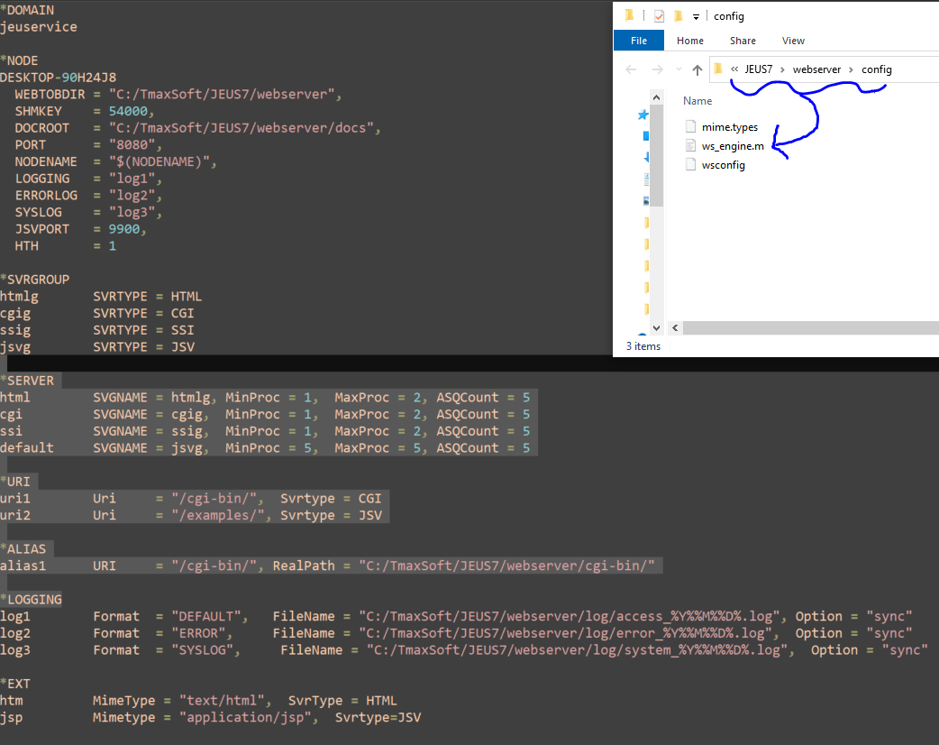Click the *URI section heading

click(15, 482)
